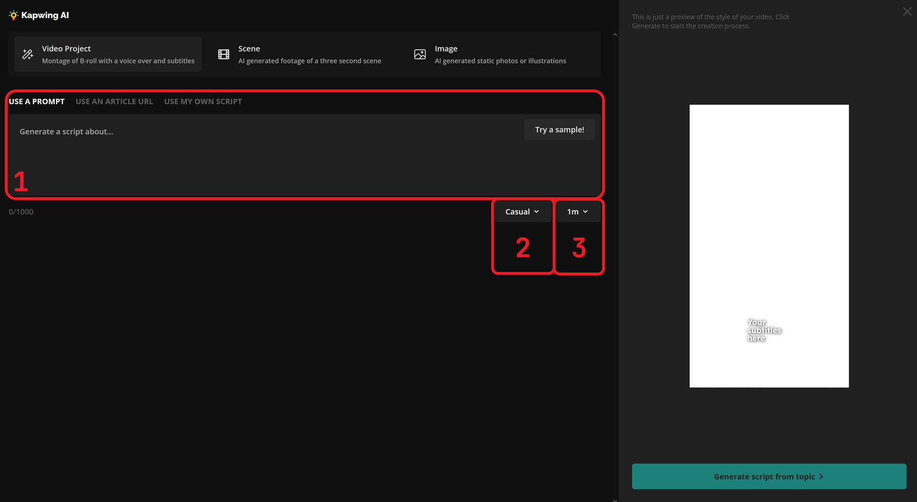
Task: Click the Kapwing AI lightbulb logo icon
Action: (x=14, y=15)
